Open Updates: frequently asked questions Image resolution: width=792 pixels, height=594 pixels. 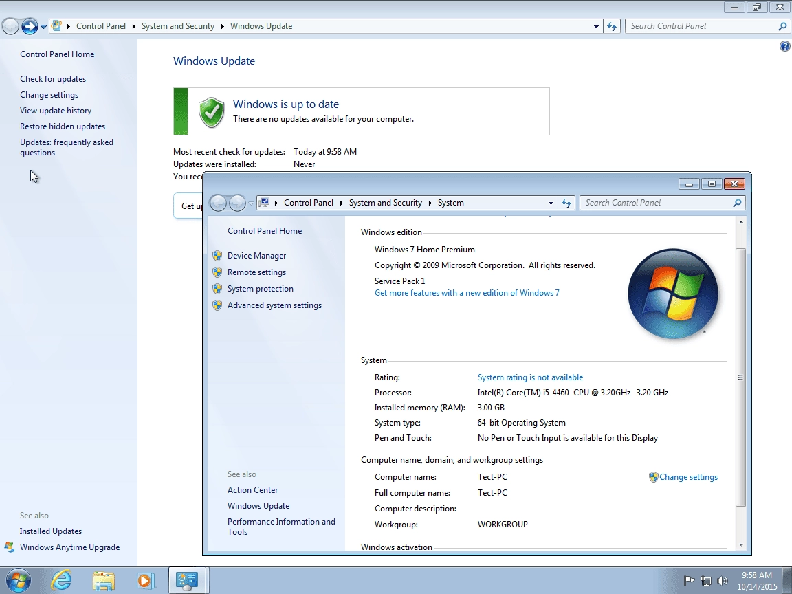pyautogui.click(x=67, y=148)
